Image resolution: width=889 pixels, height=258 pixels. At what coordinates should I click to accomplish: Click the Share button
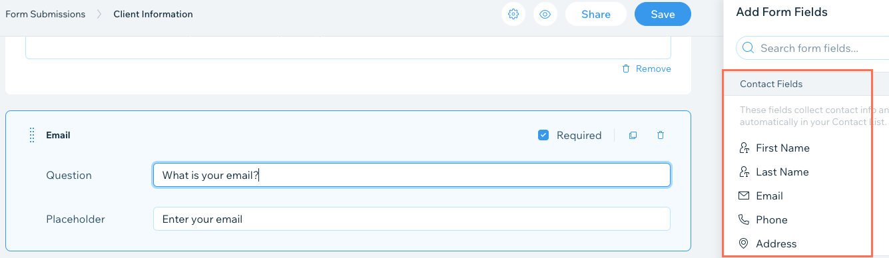click(596, 14)
